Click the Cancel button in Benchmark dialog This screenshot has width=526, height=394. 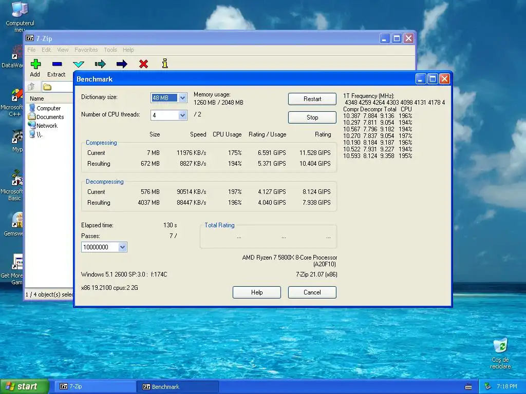(312, 292)
